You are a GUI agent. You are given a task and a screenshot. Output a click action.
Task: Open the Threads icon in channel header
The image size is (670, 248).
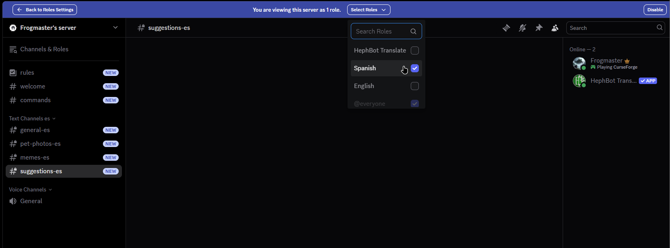pyautogui.click(x=506, y=28)
